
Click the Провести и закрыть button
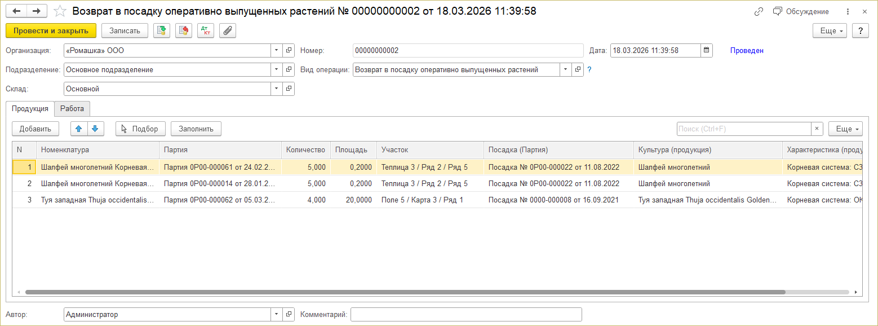click(51, 30)
